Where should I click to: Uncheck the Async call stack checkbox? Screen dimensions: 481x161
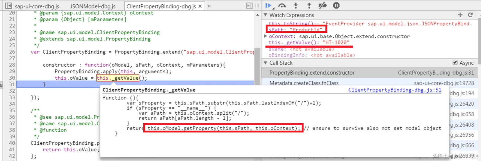[455, 63]
